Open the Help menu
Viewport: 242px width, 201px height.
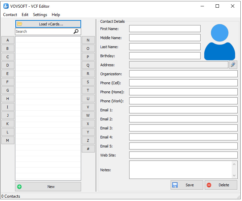(x=56, y=15)
